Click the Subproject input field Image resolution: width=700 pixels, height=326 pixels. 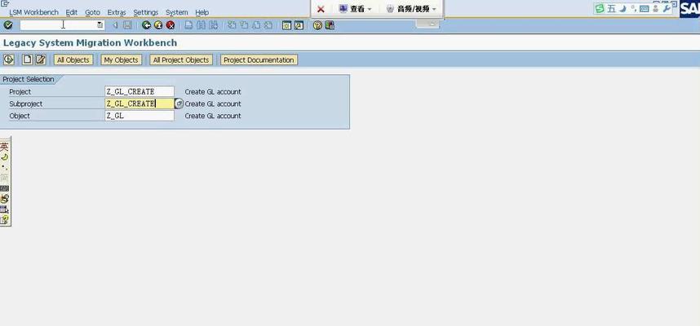click(x=140, y=104)
